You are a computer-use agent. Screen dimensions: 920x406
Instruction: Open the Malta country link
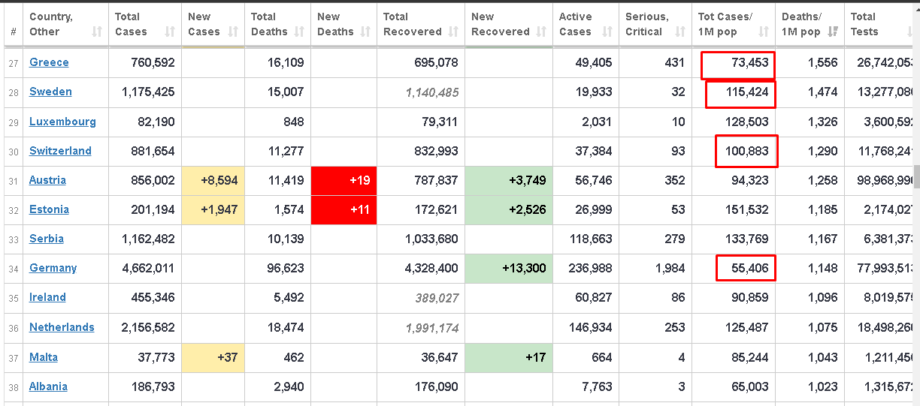(44, 357)
